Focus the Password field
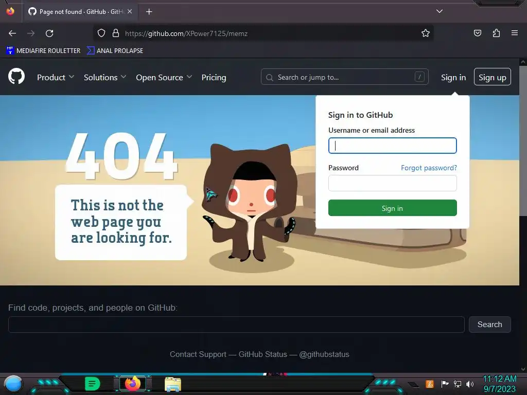 coord(392,183)
